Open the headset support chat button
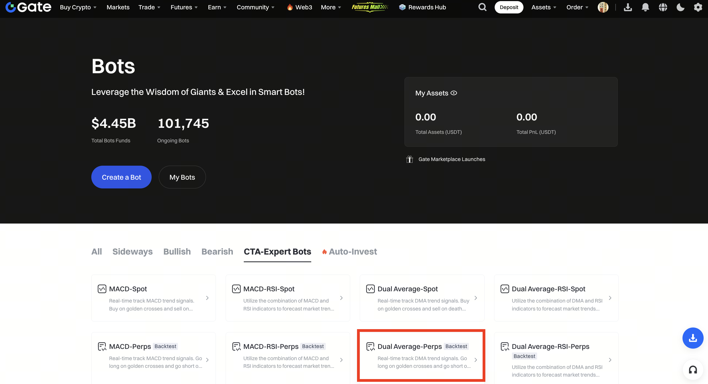 point(693,370)
